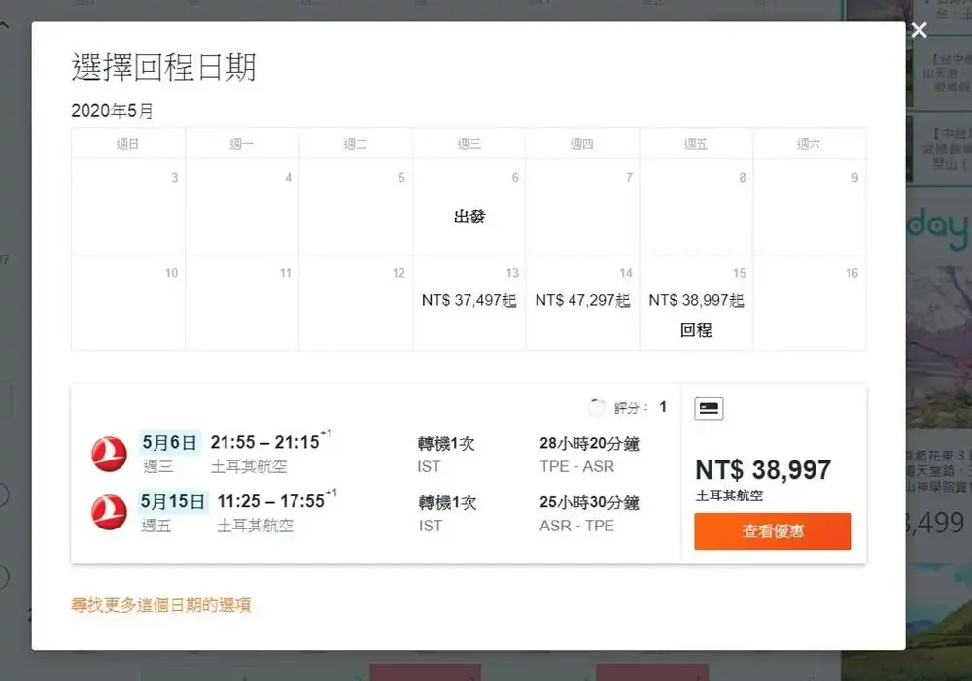Click the 查看優惠 orange button
Image resolution: width=972 pixels, height=681 pixels.
point(772,531)
